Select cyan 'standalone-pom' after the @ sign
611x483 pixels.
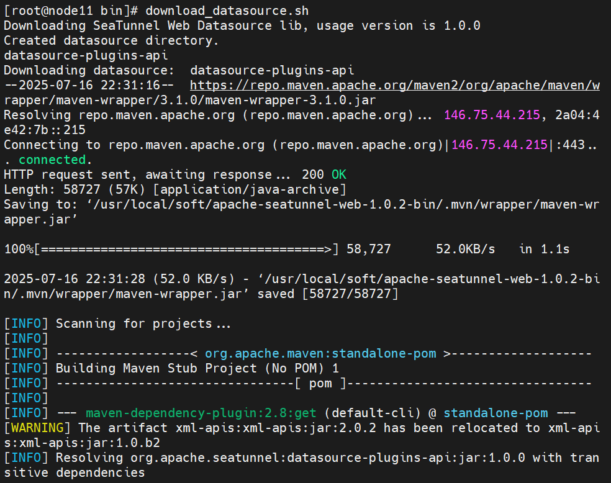[x=496, y=413]
